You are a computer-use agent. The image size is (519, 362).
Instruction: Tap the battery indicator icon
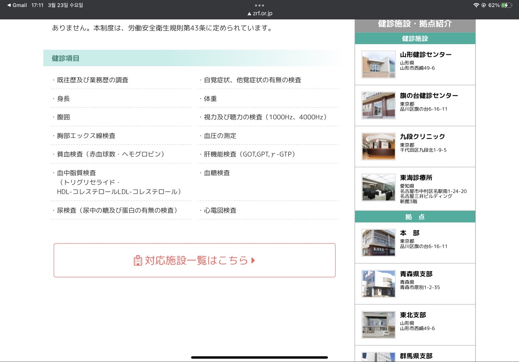(x=506, y=5)
